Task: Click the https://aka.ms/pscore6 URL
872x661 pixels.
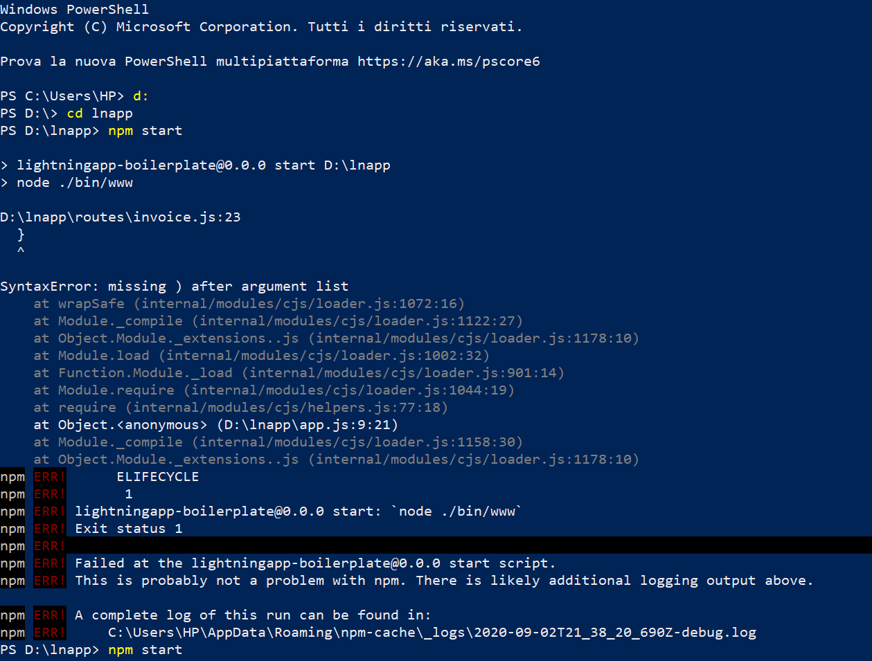Action: coord(449,61)
